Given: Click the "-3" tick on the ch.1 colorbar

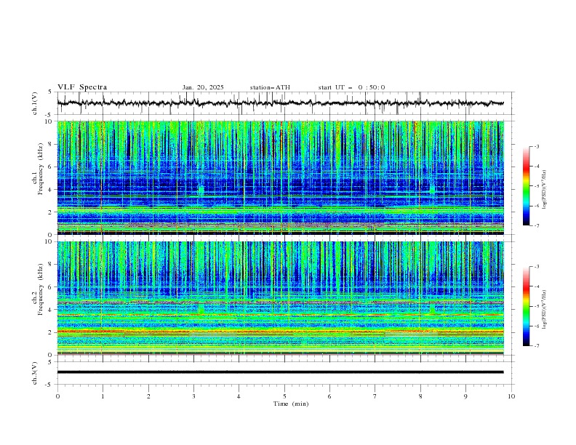Looking at the screenshot, I should 537,146.
